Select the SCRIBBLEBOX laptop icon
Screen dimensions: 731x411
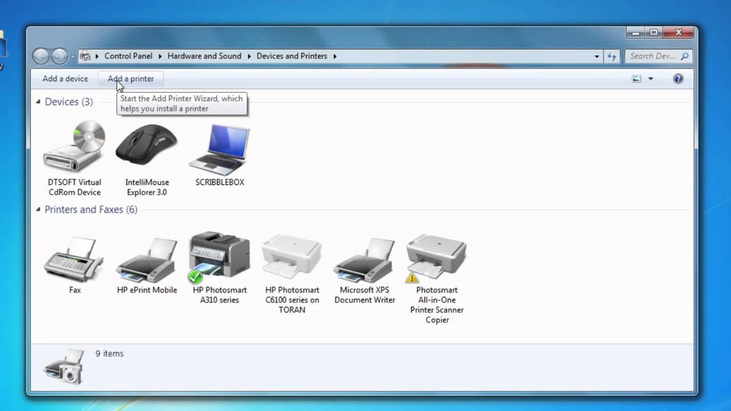pyautogui.click(x=219, y=149)
